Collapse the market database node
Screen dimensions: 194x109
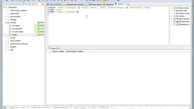click(6, 23)
